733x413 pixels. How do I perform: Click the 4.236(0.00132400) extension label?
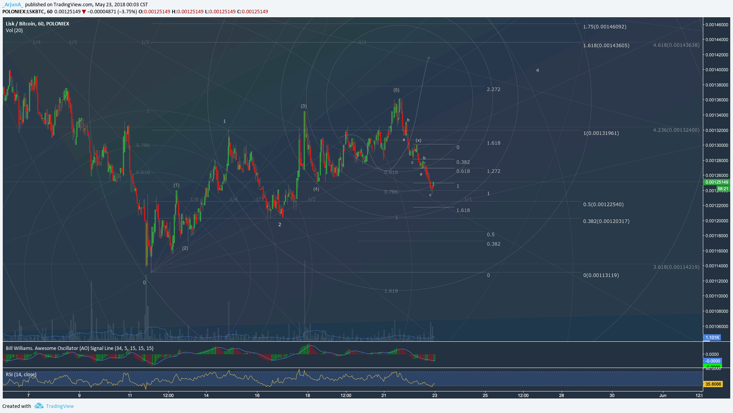click(676, 130)
